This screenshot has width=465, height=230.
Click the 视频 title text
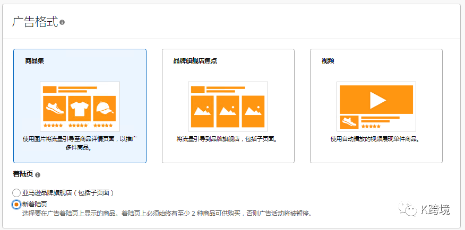pyautogui.click(x=328, y=61)
